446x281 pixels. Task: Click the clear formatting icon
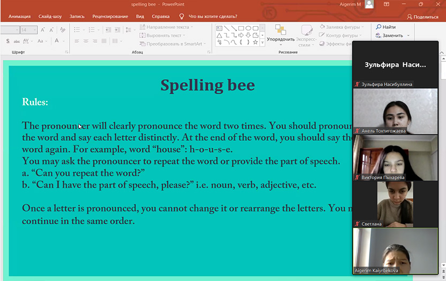pos(63,30)
